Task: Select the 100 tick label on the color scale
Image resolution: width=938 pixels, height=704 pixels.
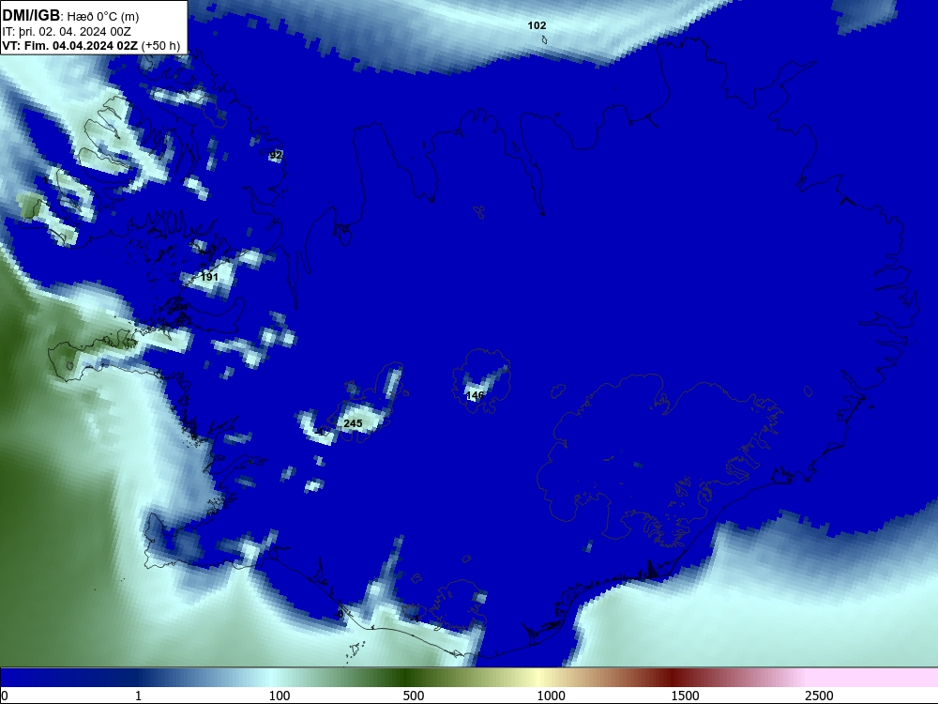Action: tap(280, 696)
